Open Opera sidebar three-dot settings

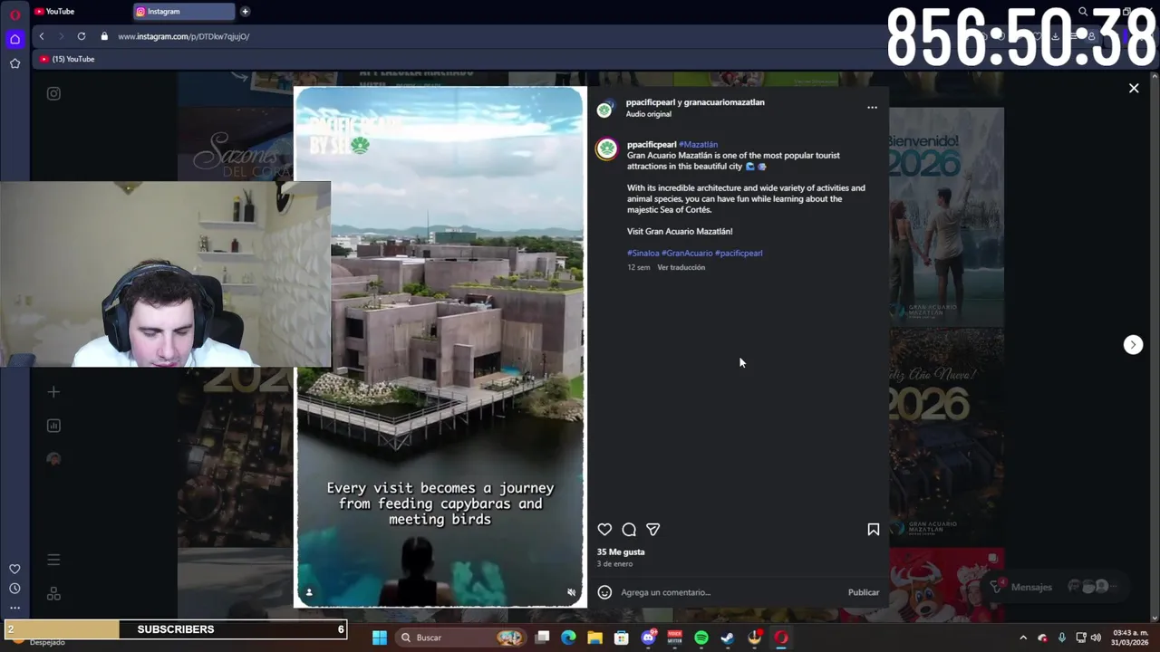coord(14,608)
